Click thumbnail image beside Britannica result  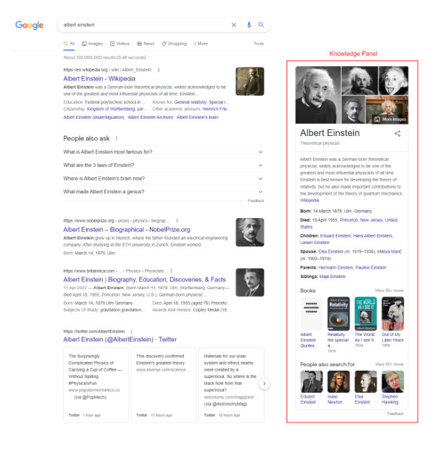point(250,283)
